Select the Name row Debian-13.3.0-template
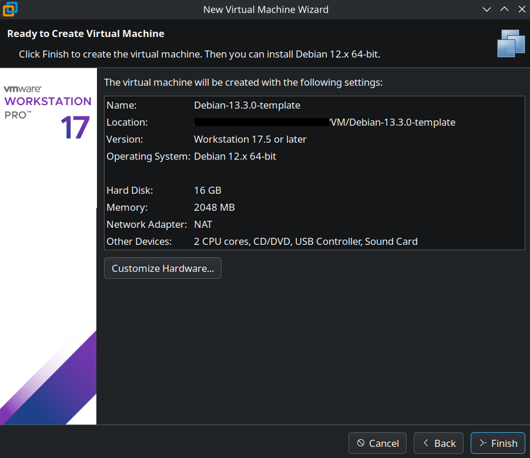Viewport: 530px width, 458px height. pos(247,106)
